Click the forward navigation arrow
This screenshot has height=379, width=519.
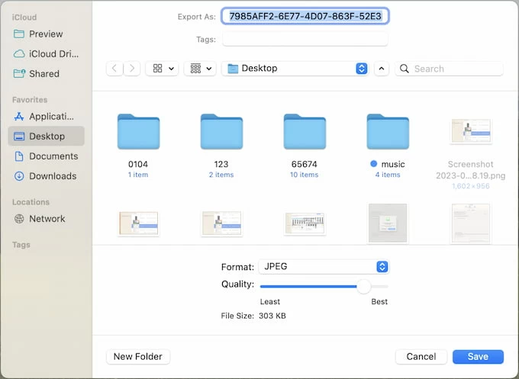pyautogui.click(x=131, y=69)
